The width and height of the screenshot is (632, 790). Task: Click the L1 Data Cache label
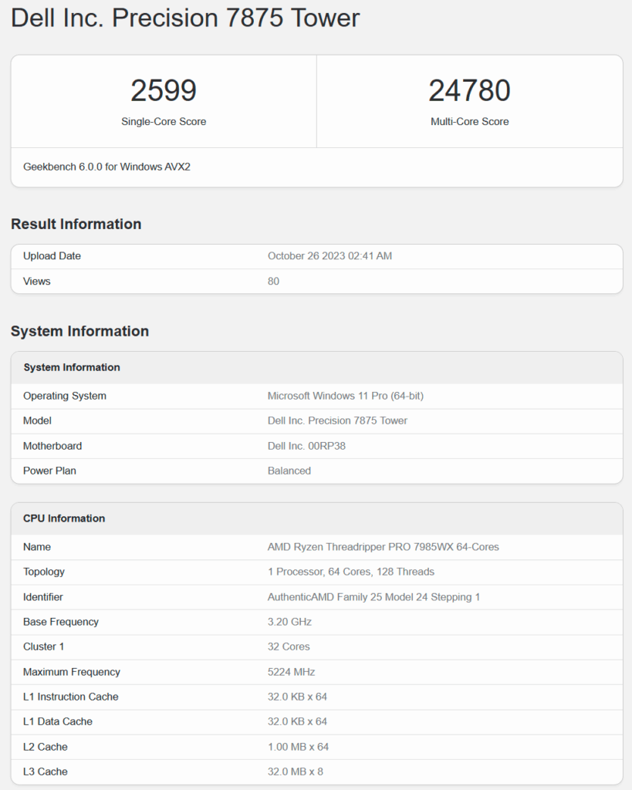(57, 721)
